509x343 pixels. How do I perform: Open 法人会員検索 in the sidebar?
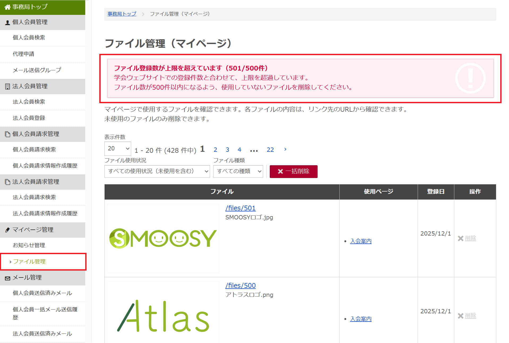43,102
